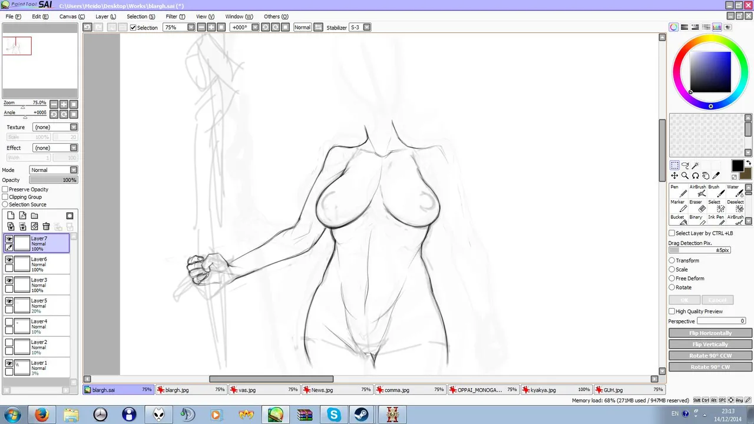
Task: Select the Free Deform radio button
Action: click(672, 279)
